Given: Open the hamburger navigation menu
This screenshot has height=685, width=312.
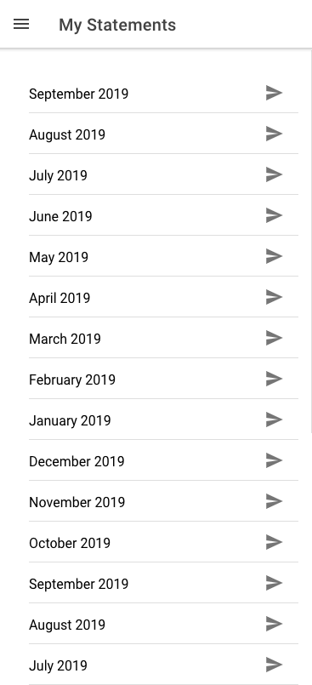Looking at the screenshot, I should pos(21,25).
